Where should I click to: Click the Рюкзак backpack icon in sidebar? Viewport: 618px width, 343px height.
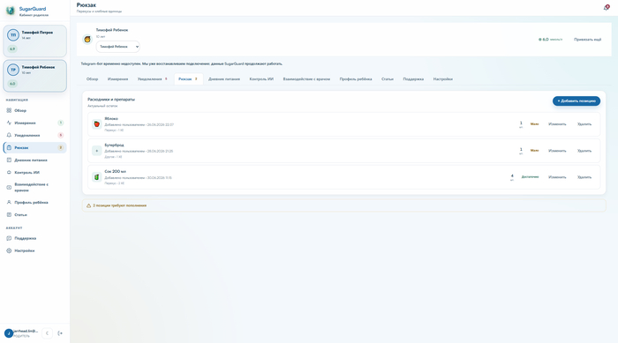click(x=9, y=147)
